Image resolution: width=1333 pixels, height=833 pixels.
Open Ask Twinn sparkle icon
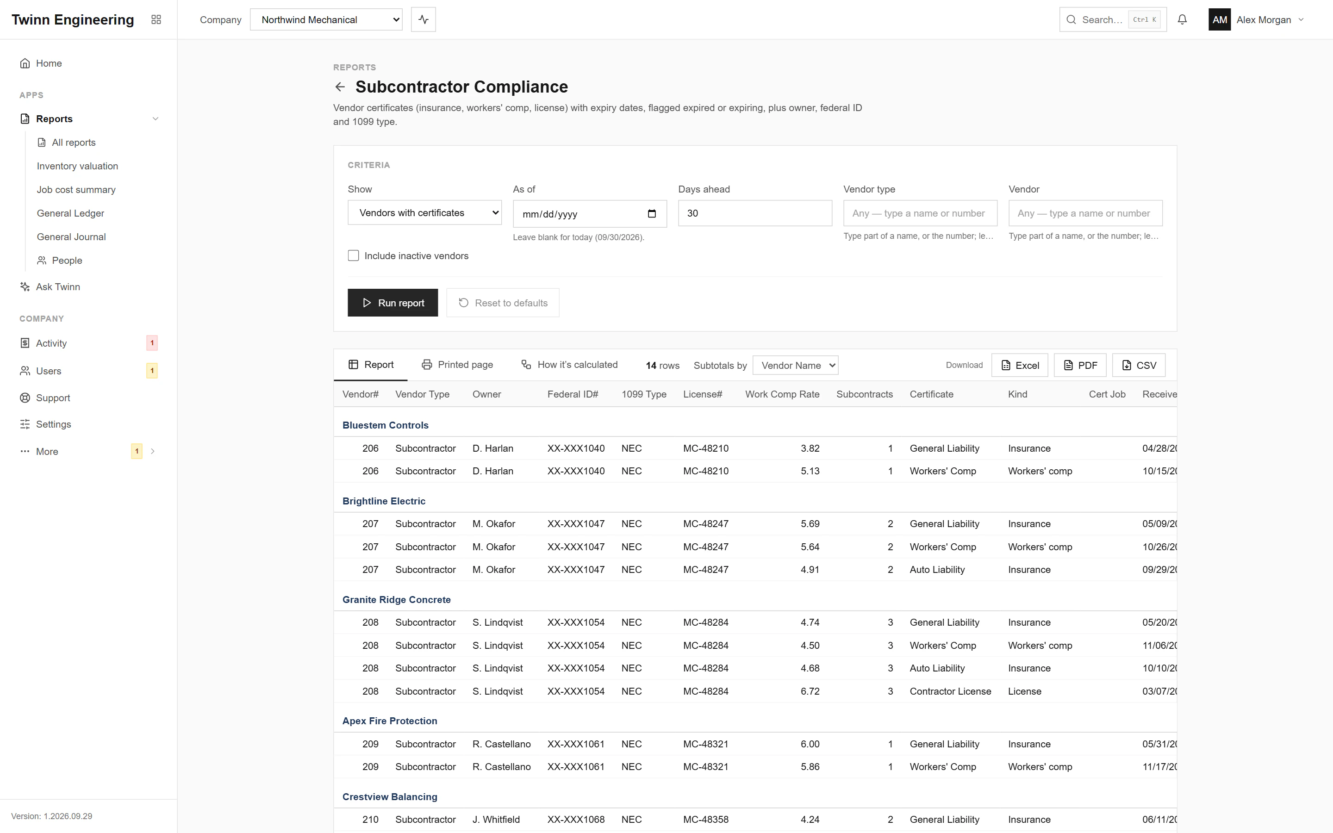click(x=25, y=286)
